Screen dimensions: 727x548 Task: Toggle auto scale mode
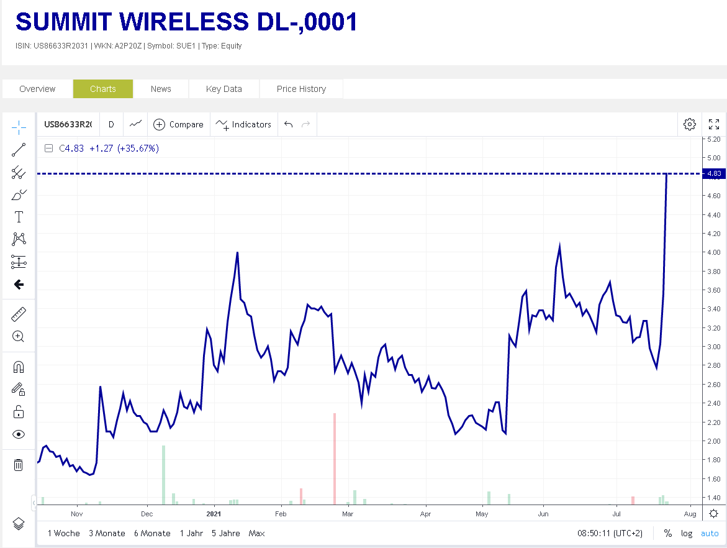710,533
